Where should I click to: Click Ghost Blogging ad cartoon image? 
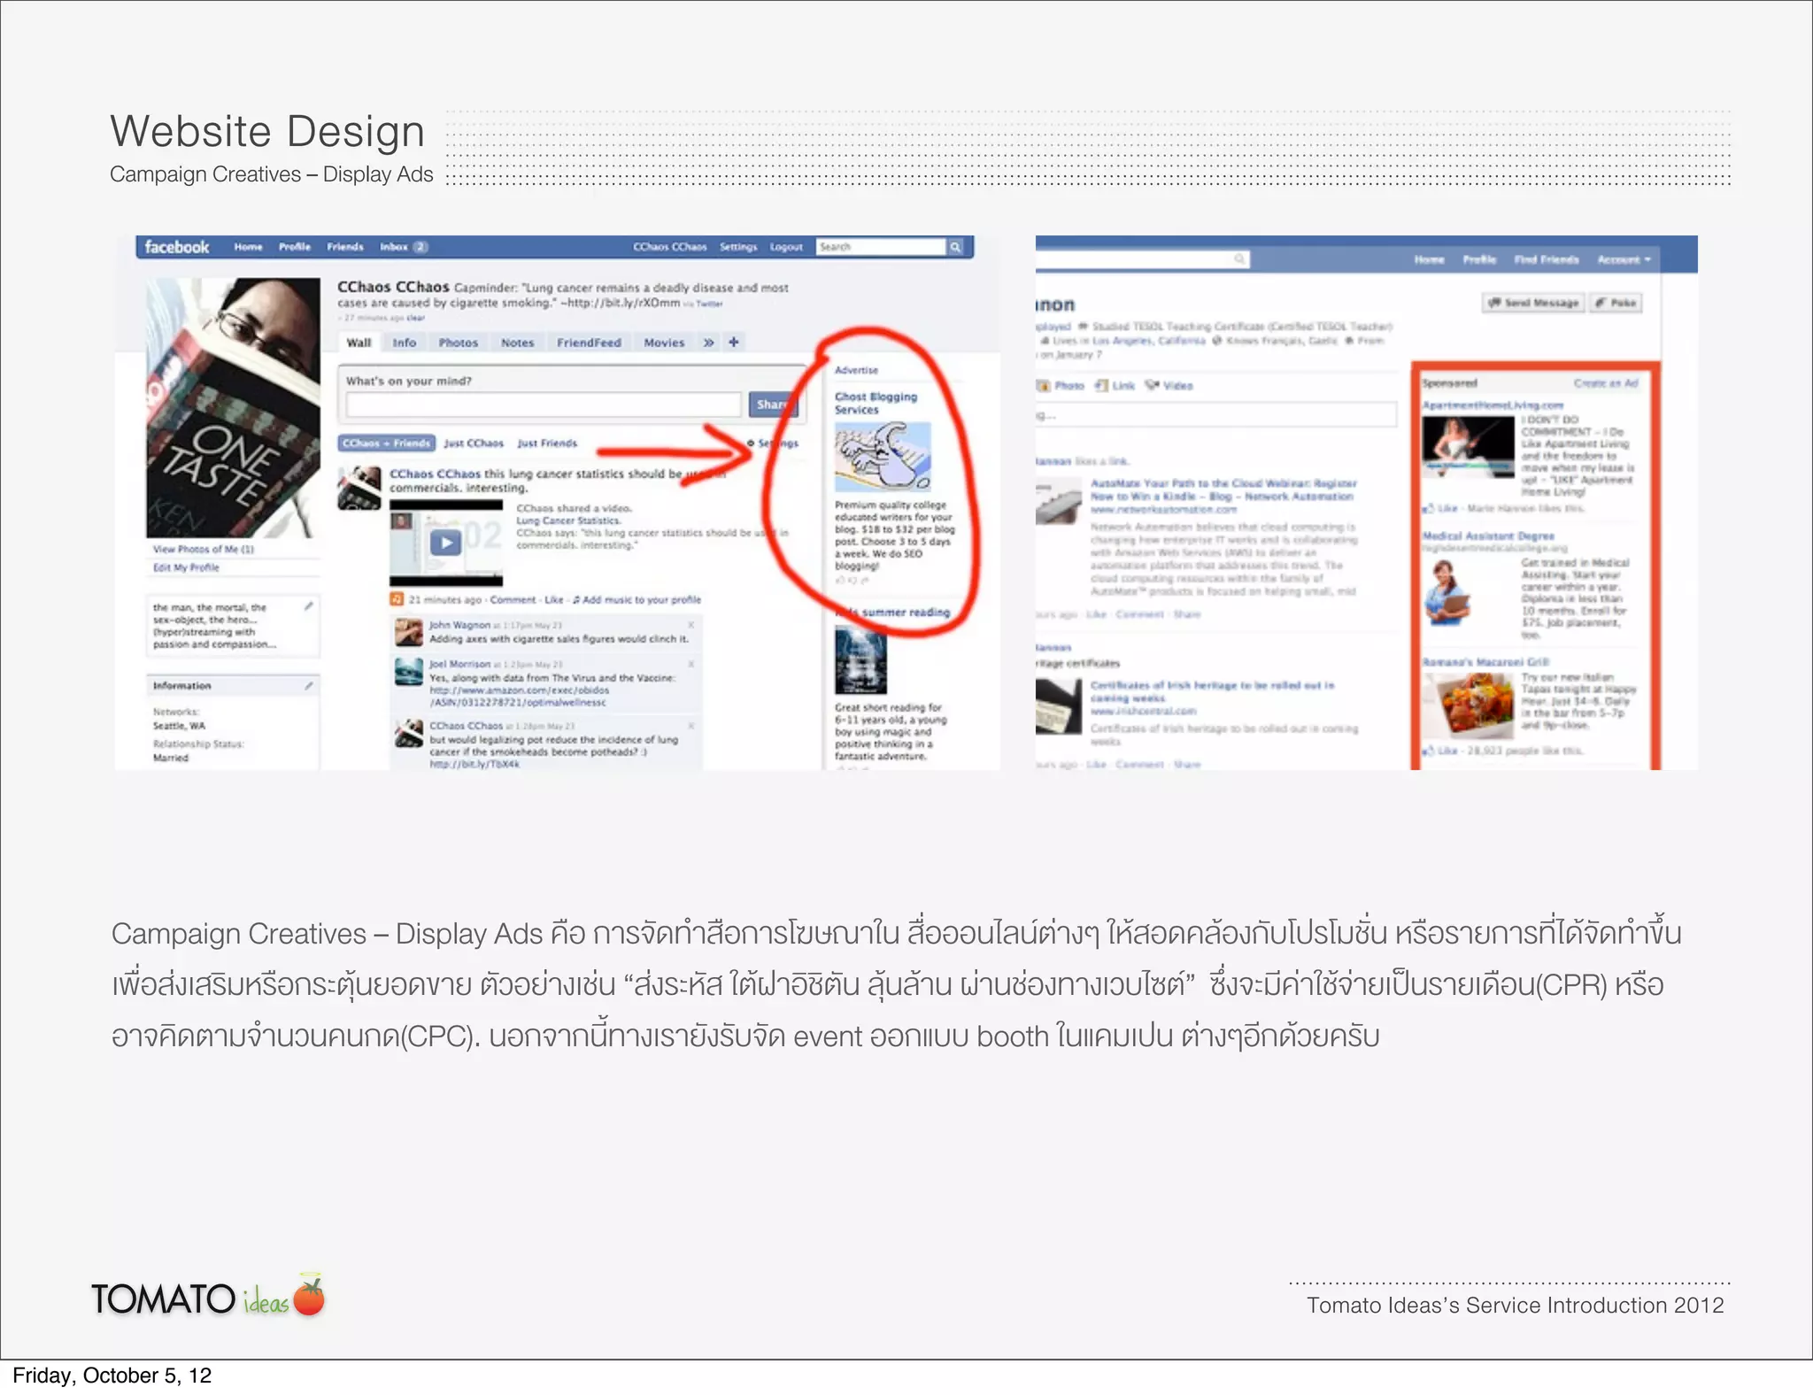click(883, 456)
